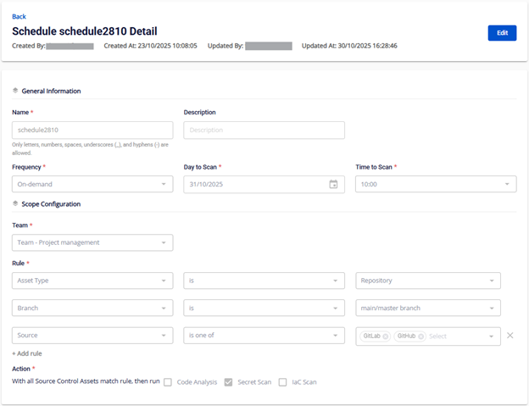The image size is (529, 406).
Task: Uncheck the Secret Scan checkbox
Action: click(x=227, y=382)
